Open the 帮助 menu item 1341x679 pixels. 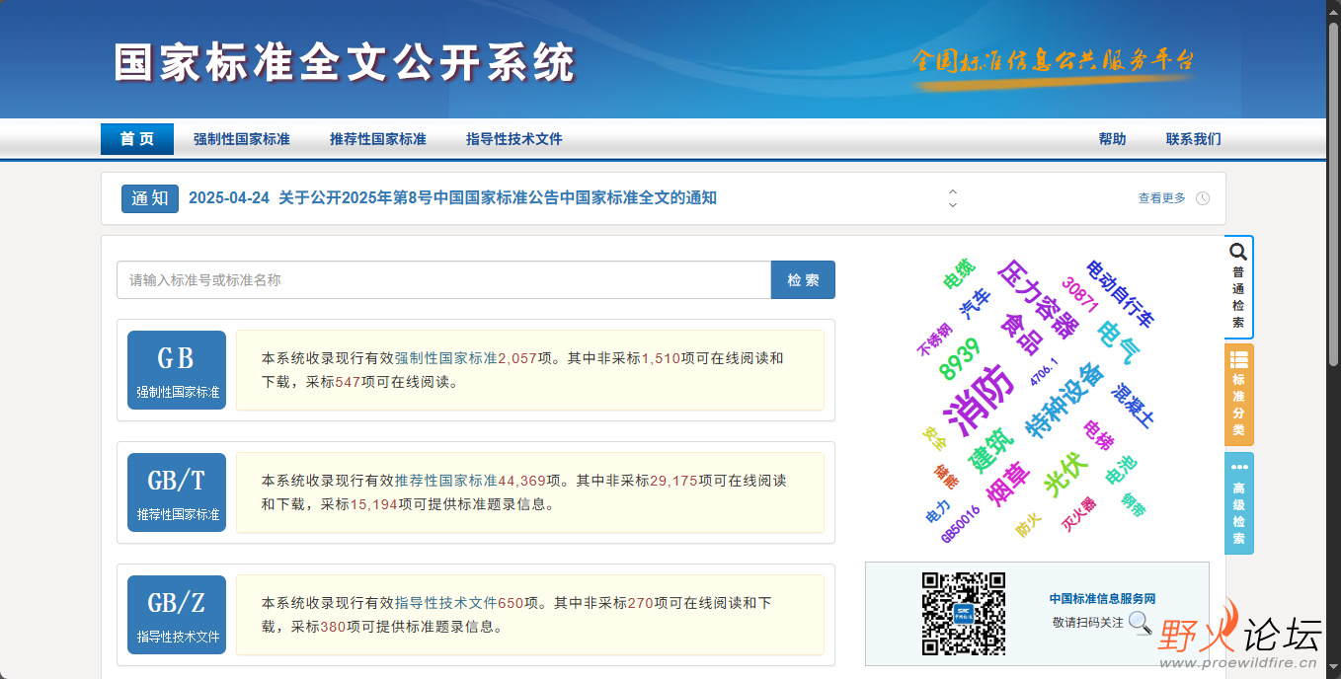click(x=1112, y=139)
